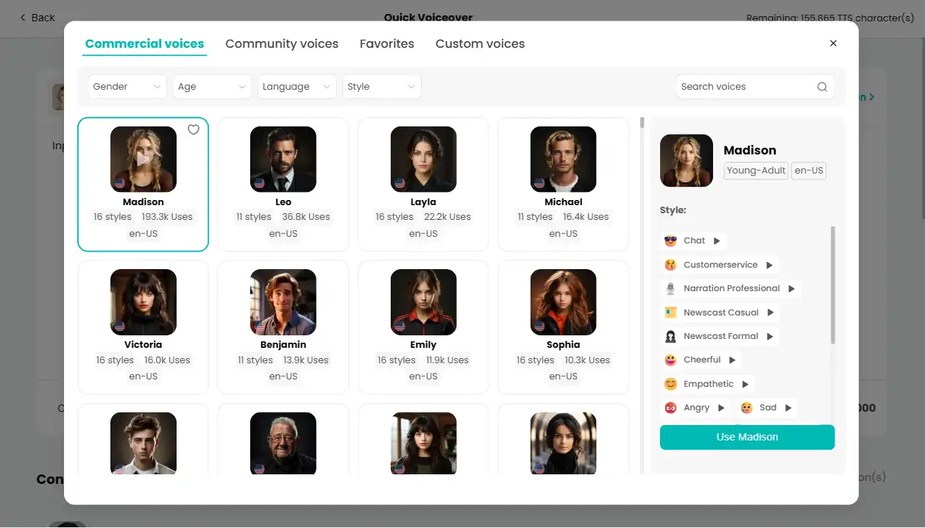Open the Language filter dropdown

pyautogui.click(x=297, y=87)
